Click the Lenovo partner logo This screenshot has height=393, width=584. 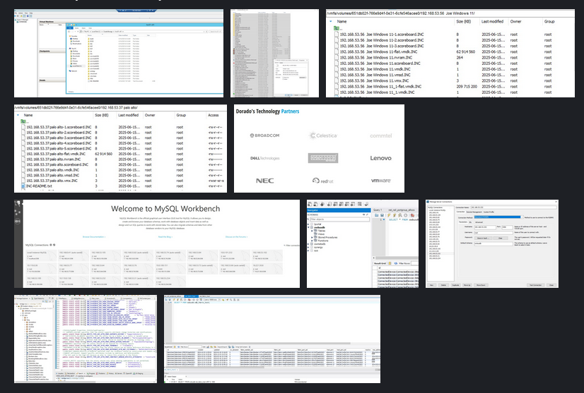(380, 158)
